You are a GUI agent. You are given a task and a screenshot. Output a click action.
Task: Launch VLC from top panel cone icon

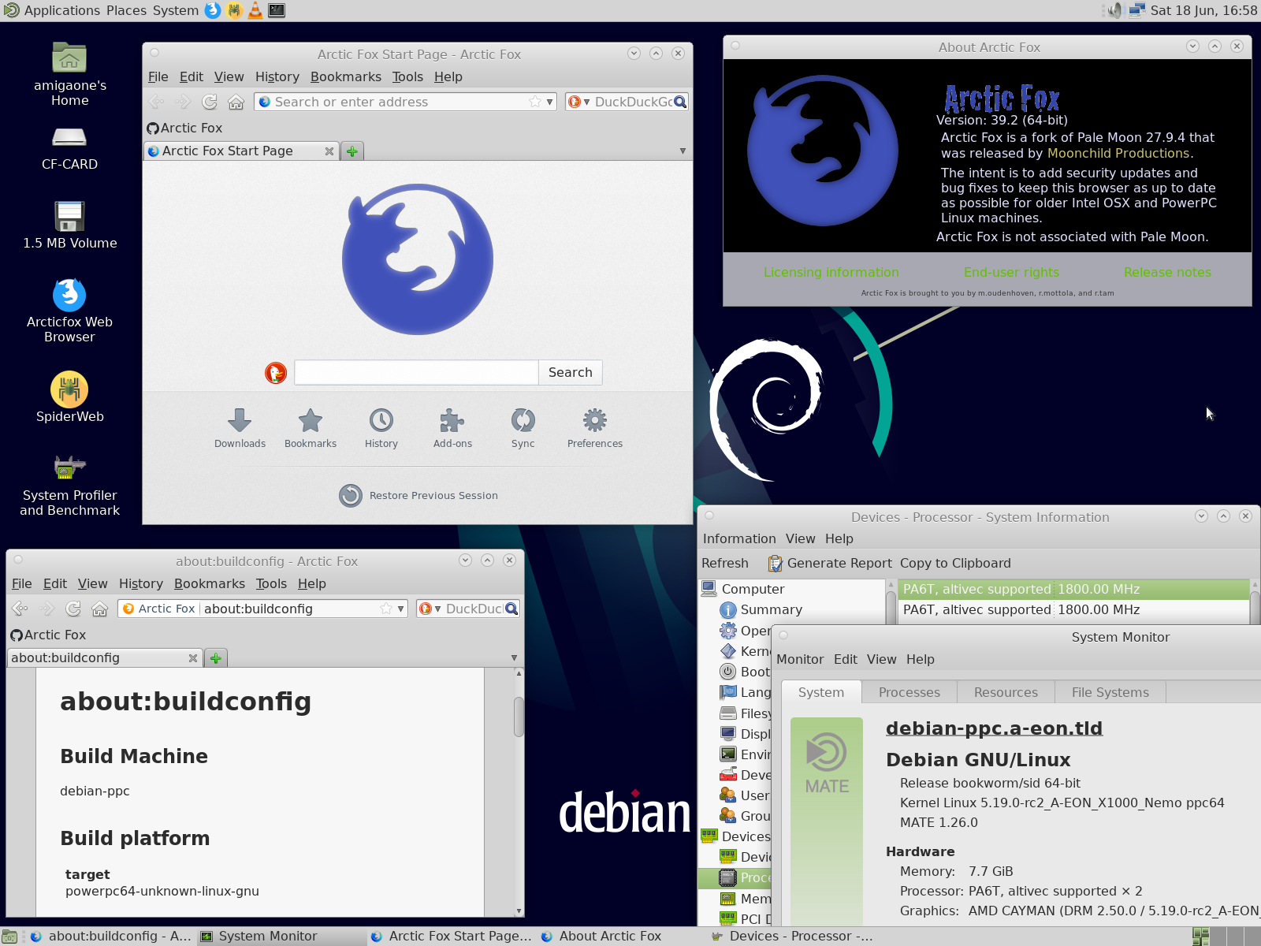[255, 10]
